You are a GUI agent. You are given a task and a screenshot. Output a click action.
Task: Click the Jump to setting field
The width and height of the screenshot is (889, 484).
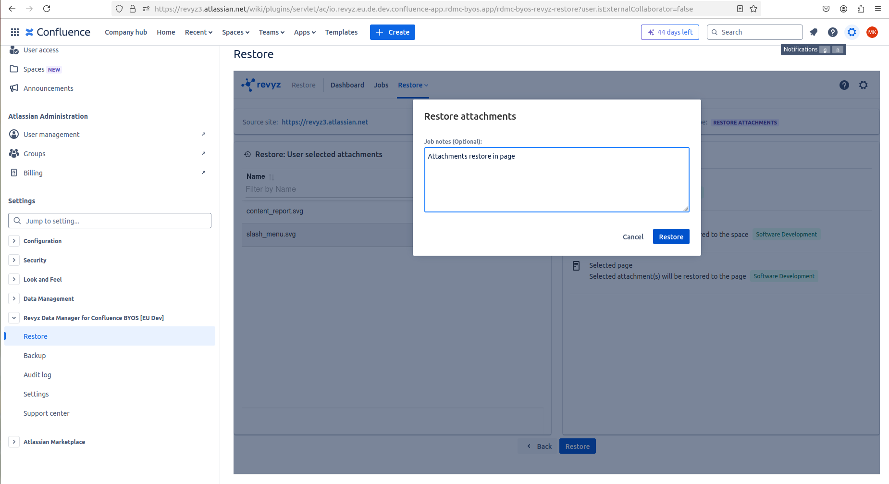(110, 221)
